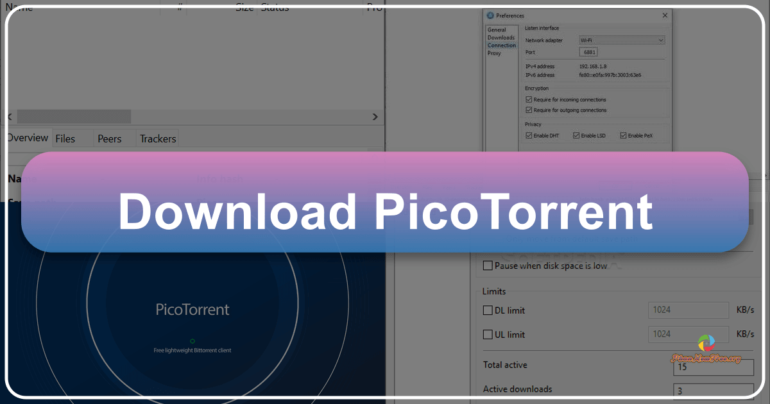Switch to the Files tab
The height and width of the screenshot is (404, 770).
coord(65,138)
